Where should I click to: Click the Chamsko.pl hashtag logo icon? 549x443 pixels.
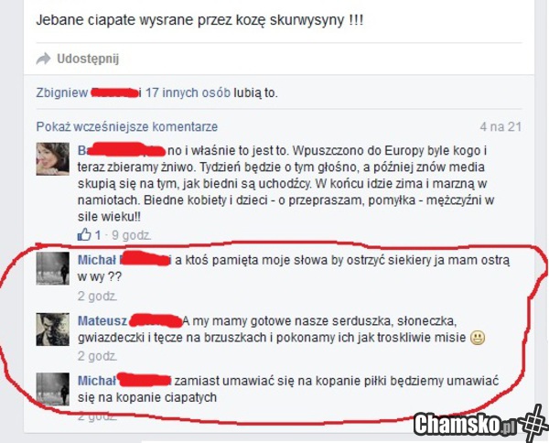pos(533,422)
